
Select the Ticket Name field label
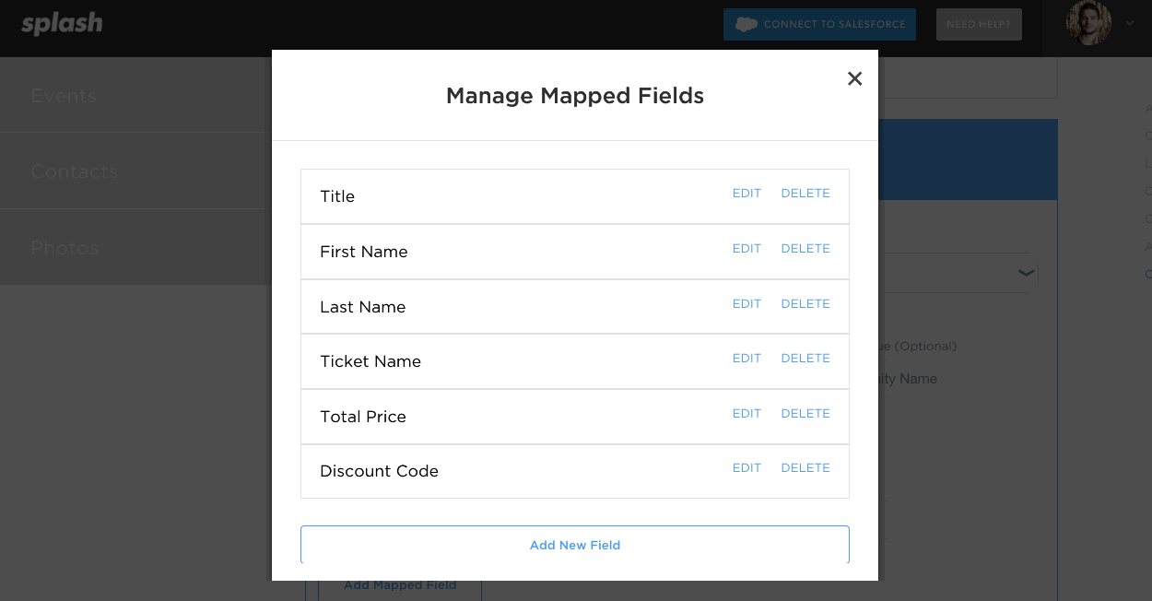pos(370,361)
